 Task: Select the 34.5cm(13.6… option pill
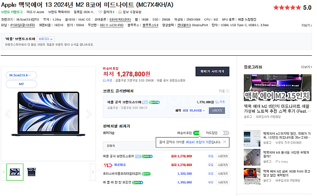[x=21, y=75]
